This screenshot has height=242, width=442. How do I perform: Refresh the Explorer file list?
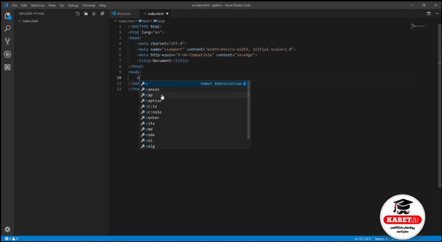click(94, 13)
